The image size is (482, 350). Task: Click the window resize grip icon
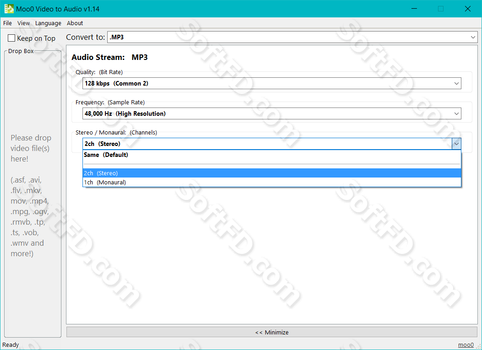pos(478,346)
